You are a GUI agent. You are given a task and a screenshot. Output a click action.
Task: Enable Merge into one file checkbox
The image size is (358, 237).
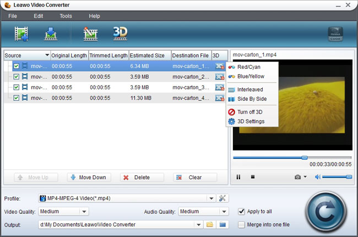click(241, 225)
